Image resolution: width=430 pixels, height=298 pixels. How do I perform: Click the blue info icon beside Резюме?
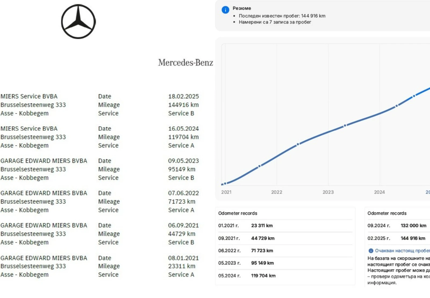tap(225, 10)
